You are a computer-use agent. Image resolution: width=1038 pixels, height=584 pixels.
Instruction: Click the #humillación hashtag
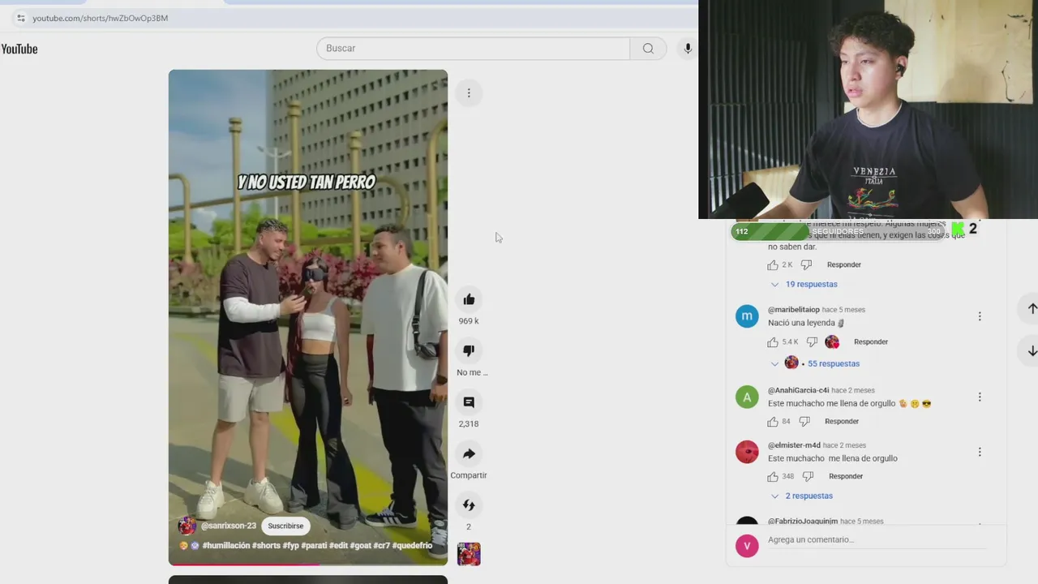pos(225,546)
